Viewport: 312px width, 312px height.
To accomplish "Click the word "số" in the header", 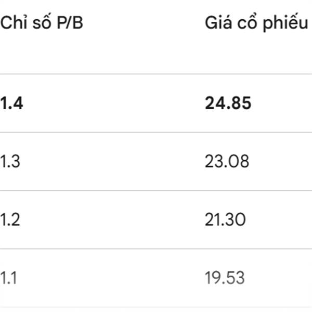I will tap(39, 24).
